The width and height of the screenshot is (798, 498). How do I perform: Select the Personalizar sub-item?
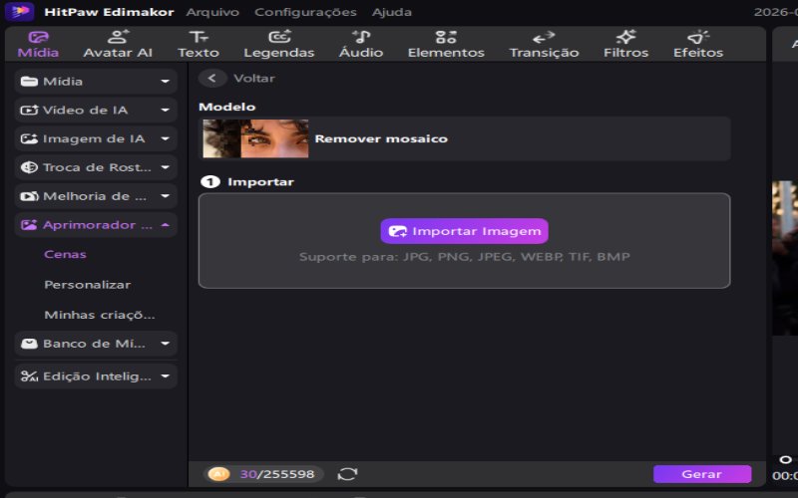click(x=88, y=285)
